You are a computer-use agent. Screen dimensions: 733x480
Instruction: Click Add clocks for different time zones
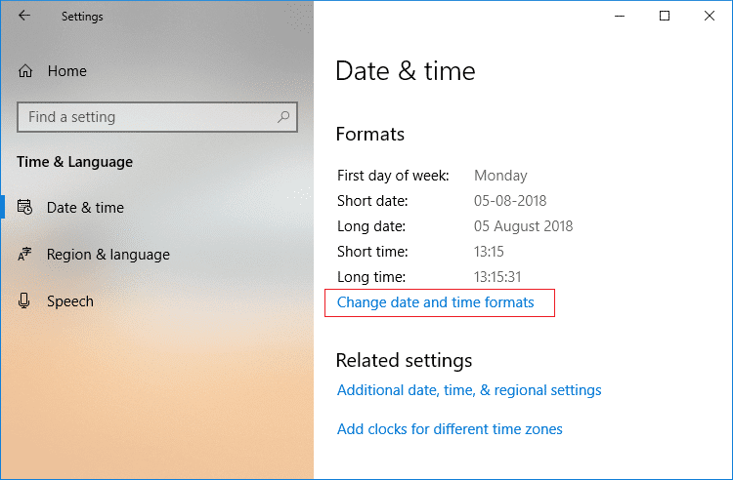(450, 429)
